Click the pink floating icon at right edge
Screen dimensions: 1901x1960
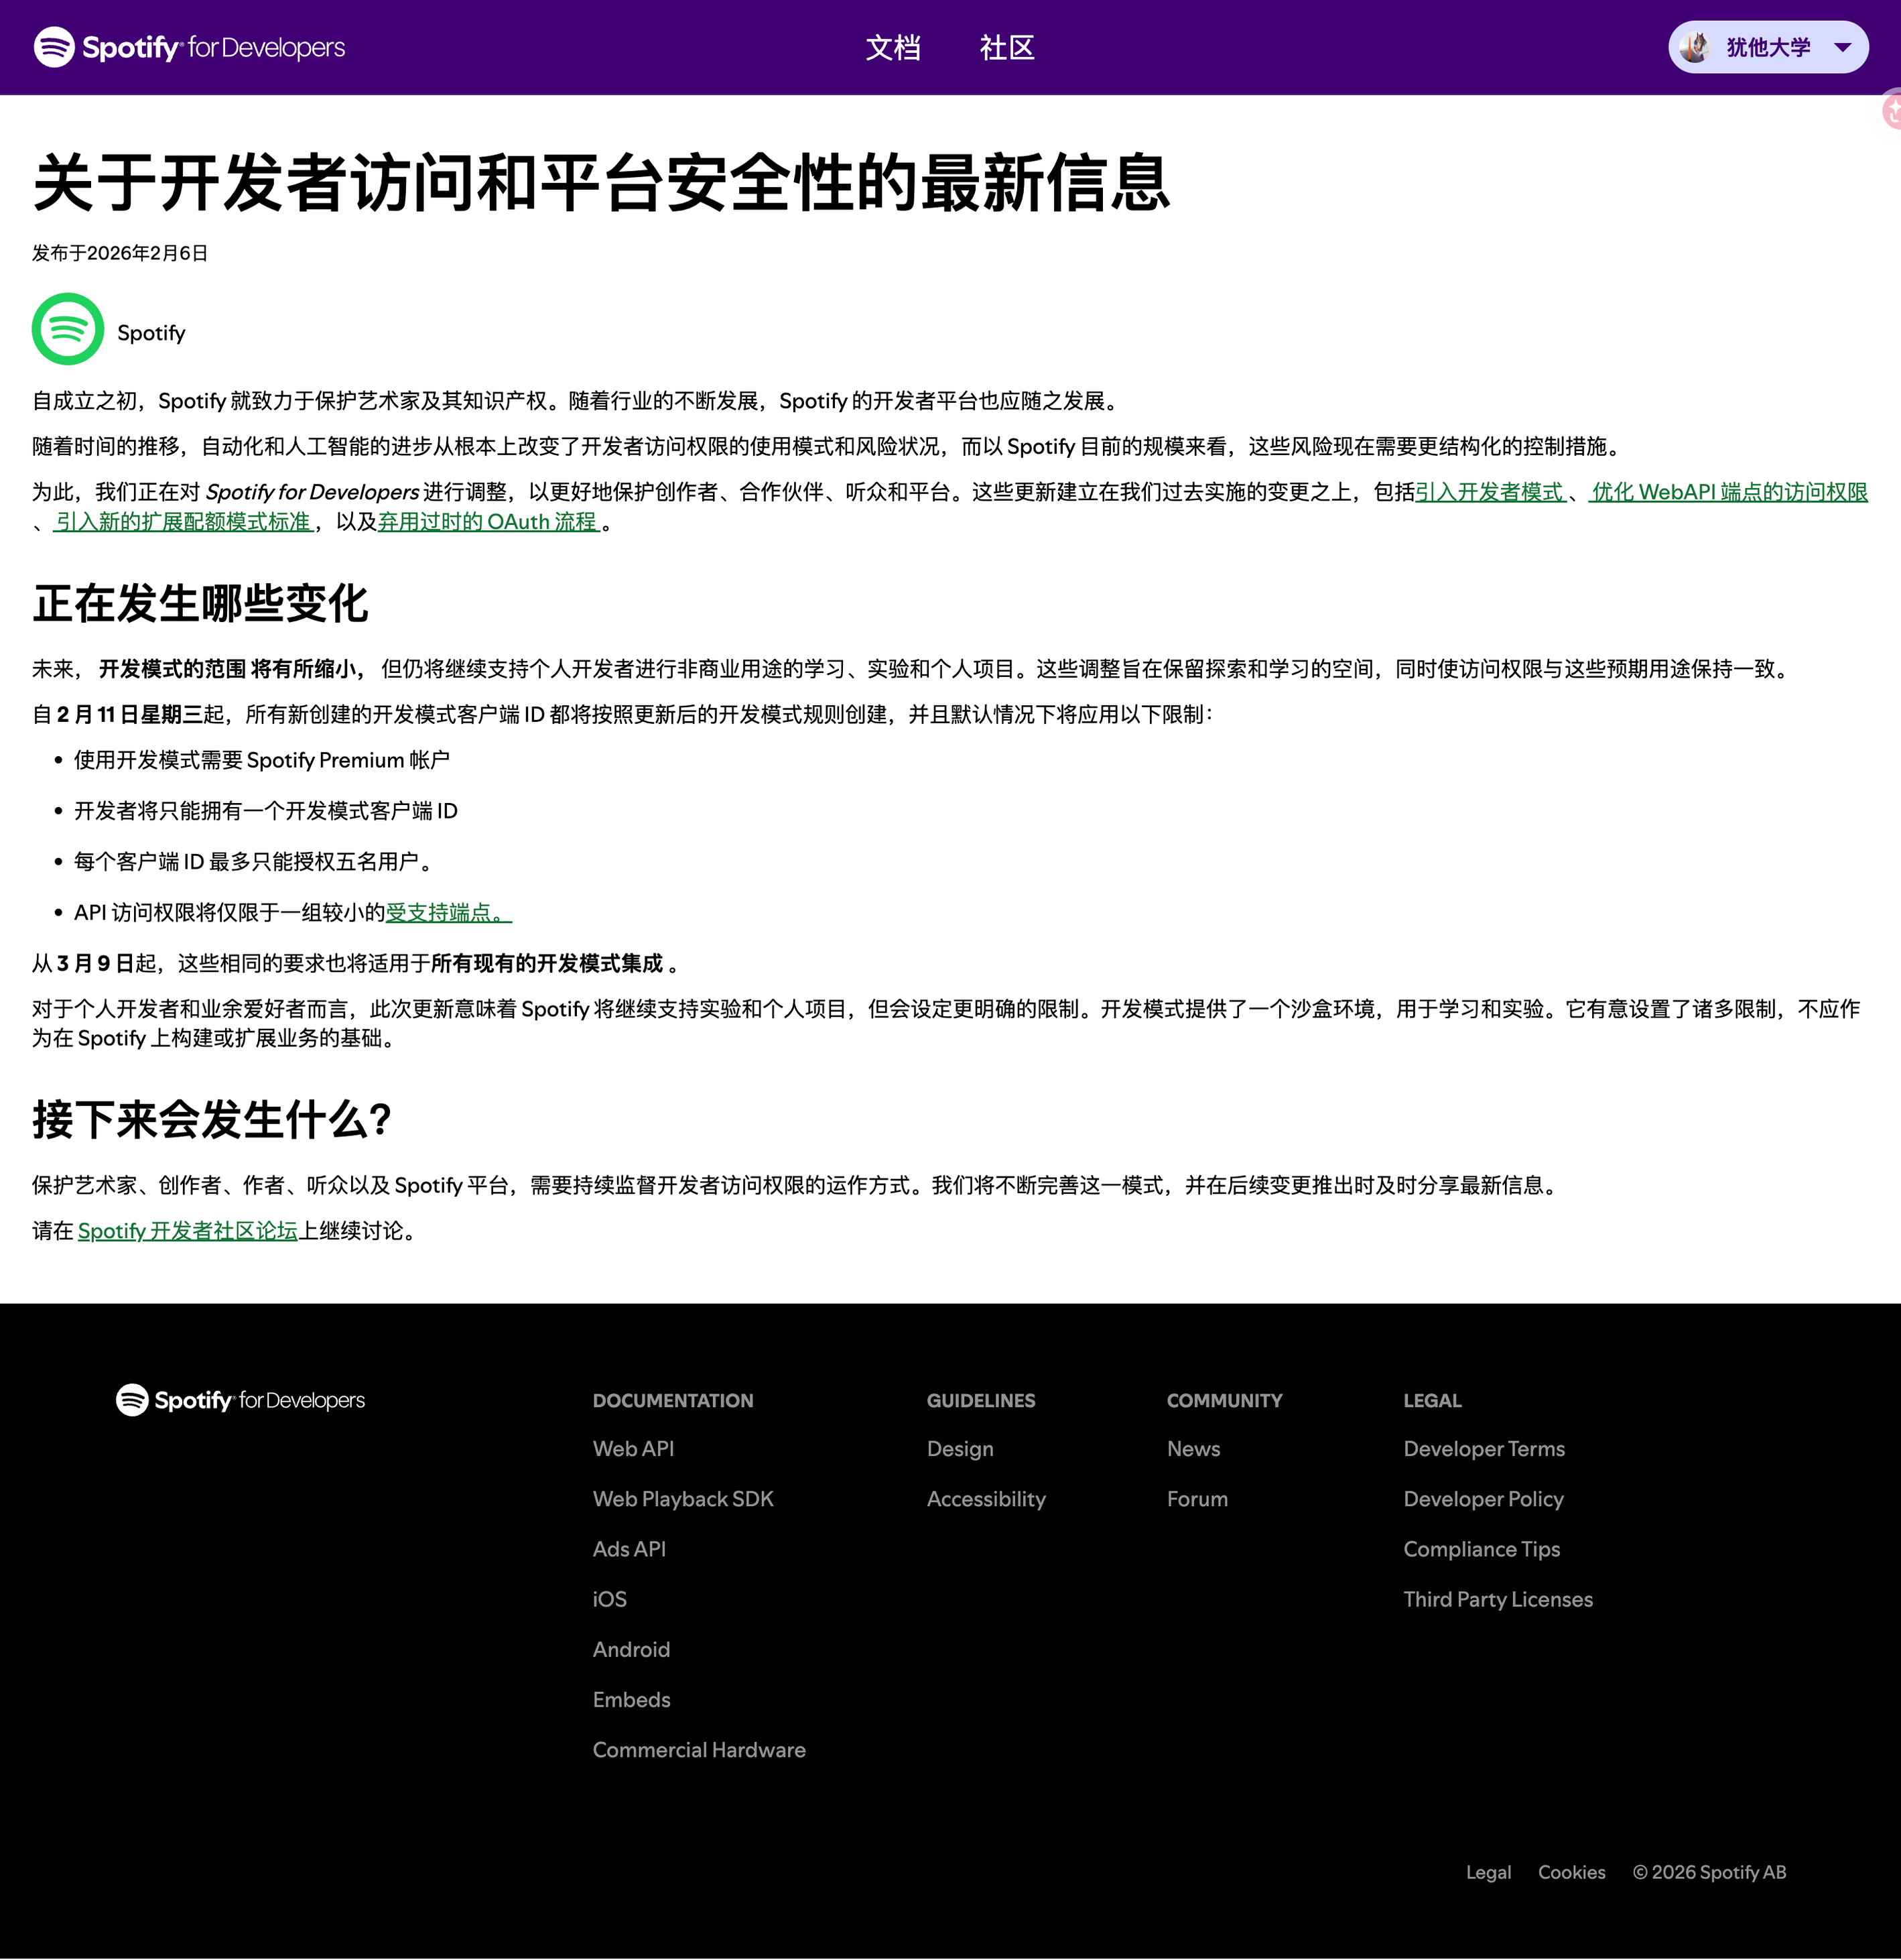(x=1891, y=110)
